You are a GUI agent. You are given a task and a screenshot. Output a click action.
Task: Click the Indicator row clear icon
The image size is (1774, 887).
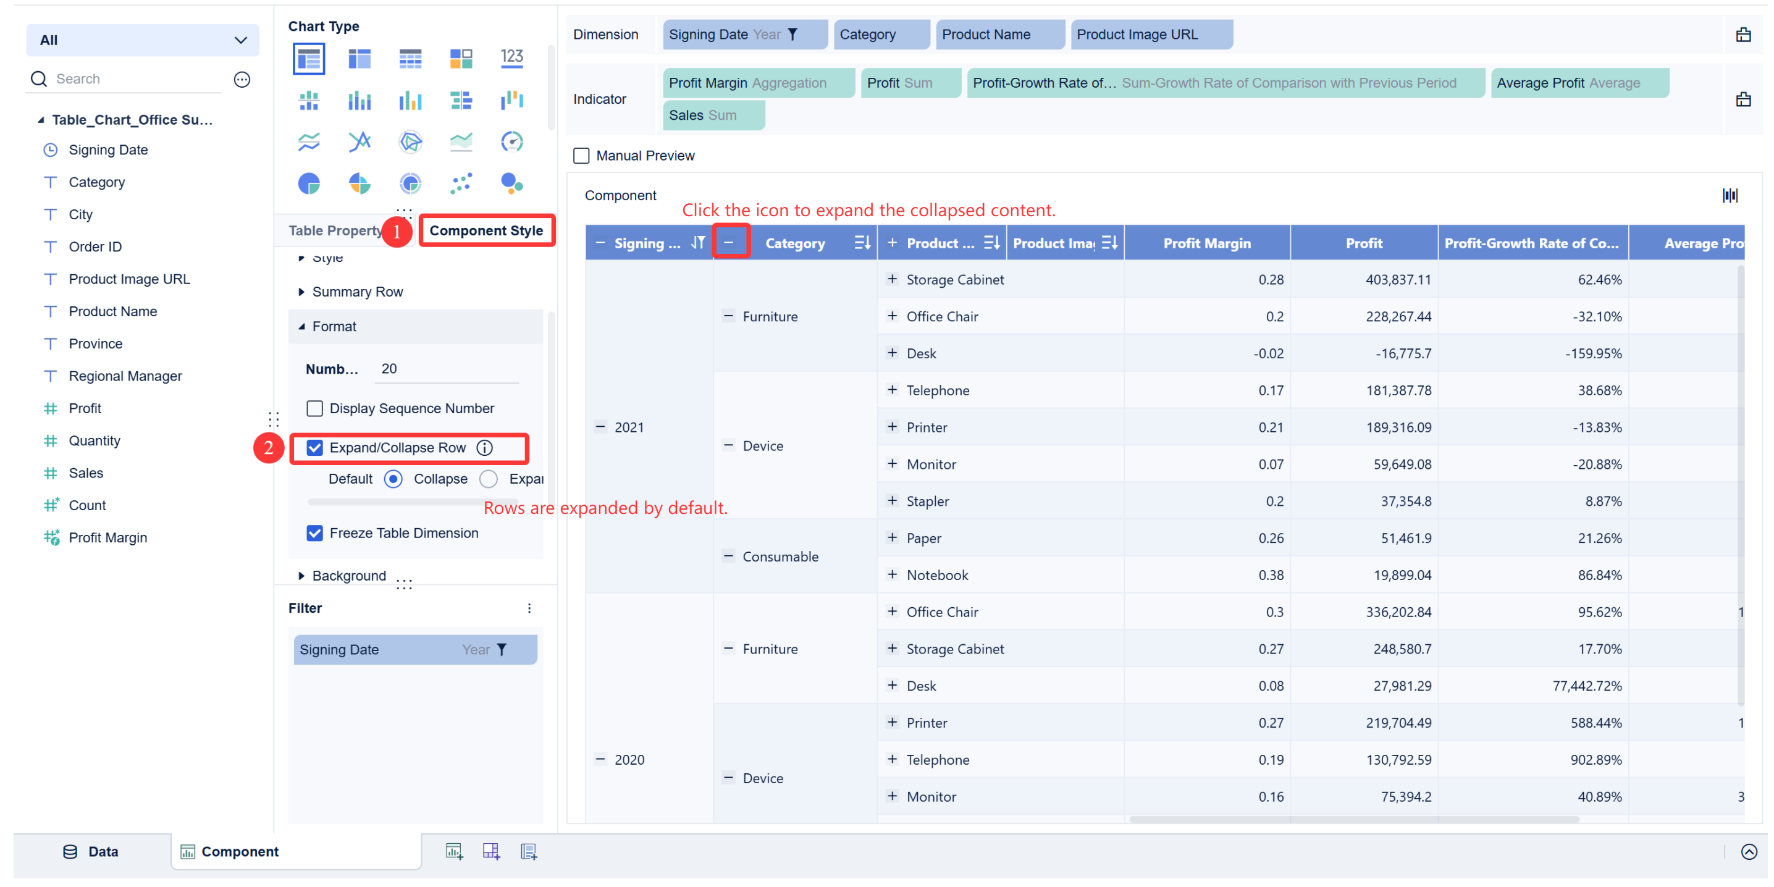(1742, 99)
